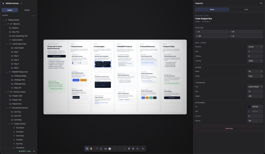This screenshot has height=154, width=265.
Task: Select the Step 3 layer
Action: click(x=16, y=60)
